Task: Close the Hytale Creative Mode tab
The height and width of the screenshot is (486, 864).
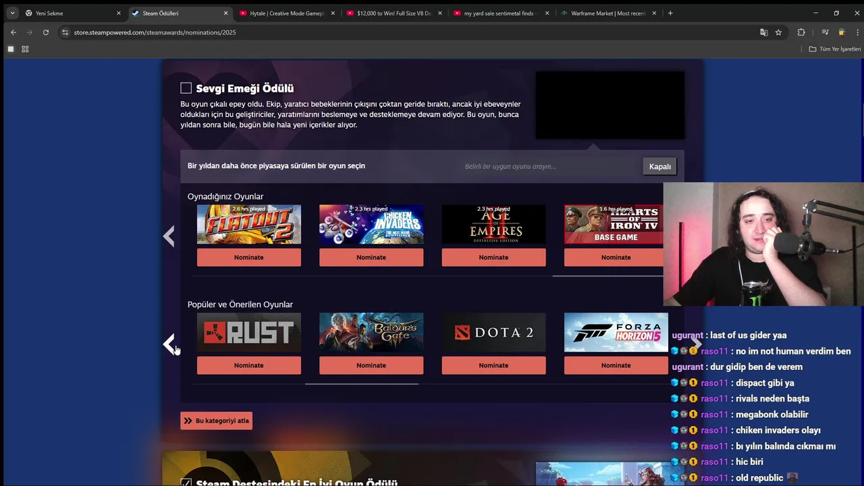Action: click(333, 13)
